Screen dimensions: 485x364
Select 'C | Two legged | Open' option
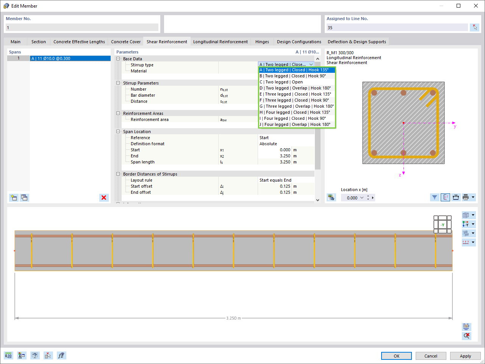(297, 82)
